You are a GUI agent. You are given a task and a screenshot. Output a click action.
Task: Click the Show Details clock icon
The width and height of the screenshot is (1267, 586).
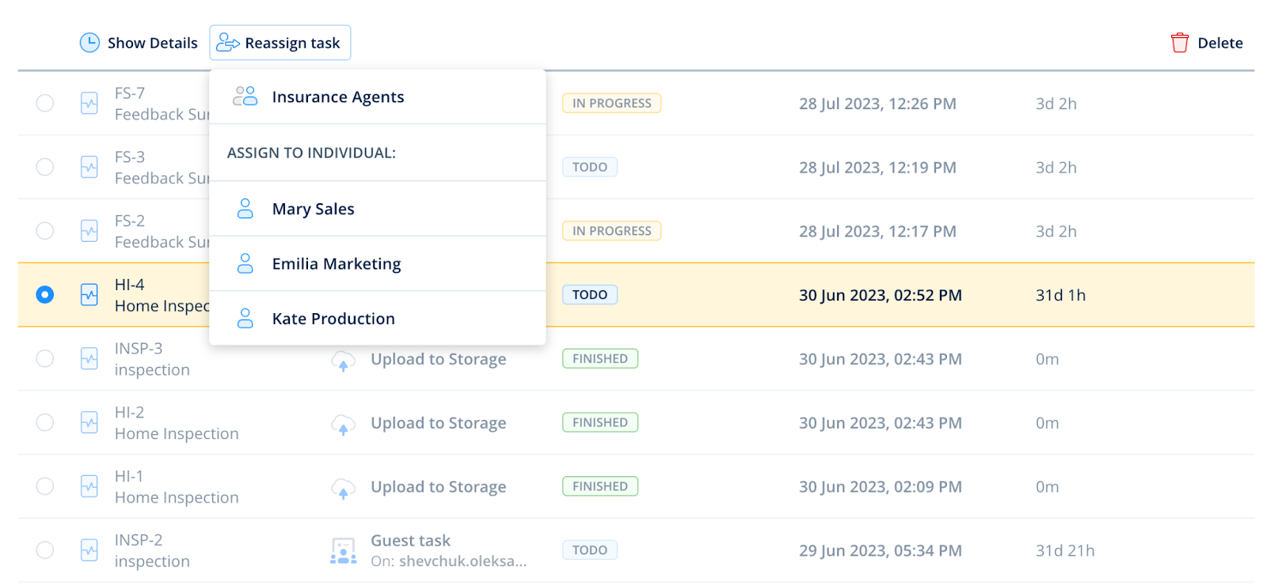point(89,43)
